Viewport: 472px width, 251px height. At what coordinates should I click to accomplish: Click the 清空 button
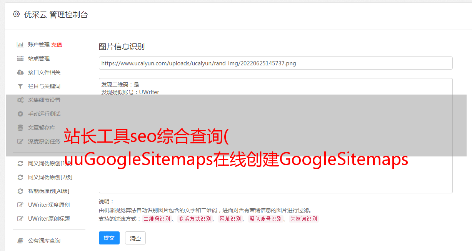point(135,238)
